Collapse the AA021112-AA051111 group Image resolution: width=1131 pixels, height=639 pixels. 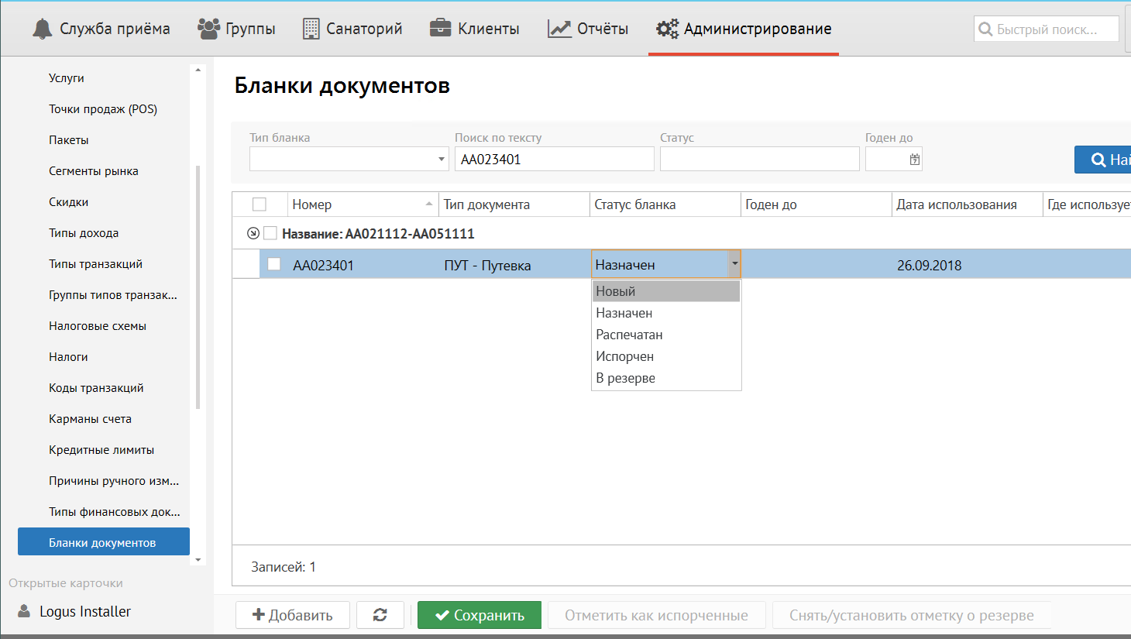pos(253,233)
